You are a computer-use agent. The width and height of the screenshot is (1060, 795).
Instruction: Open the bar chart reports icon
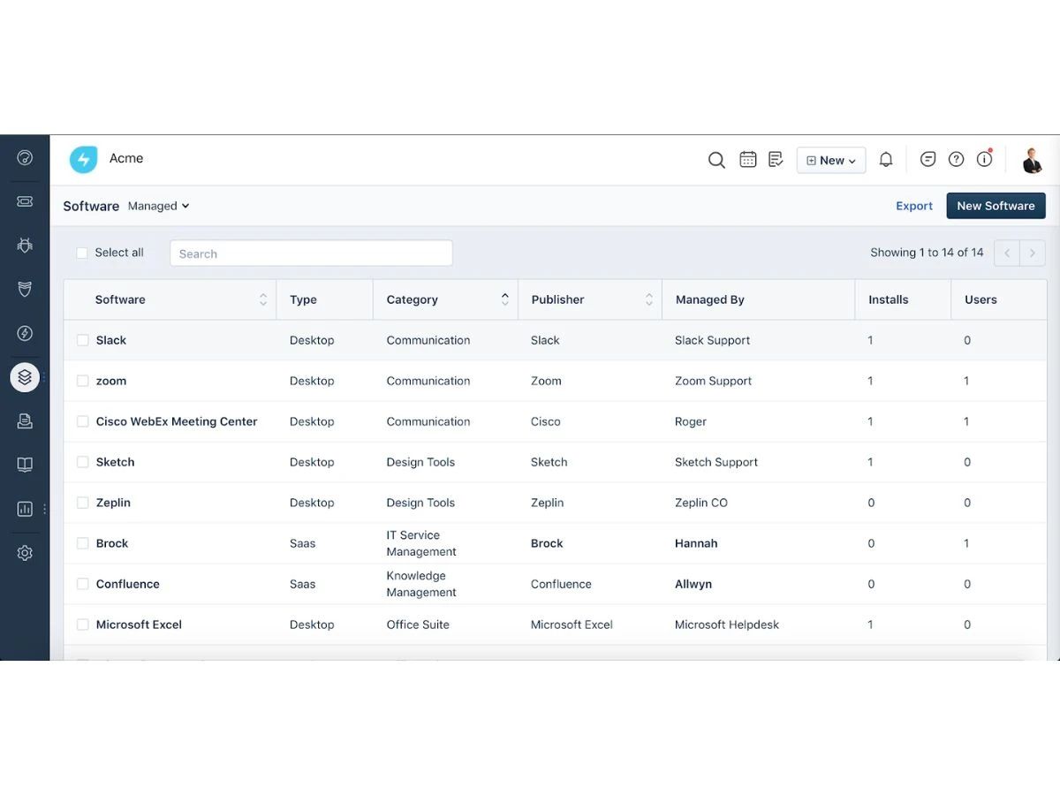[25, 509]
